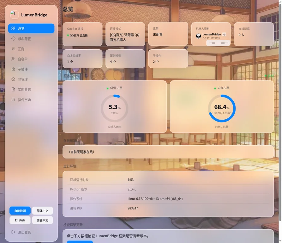Screen dimensions: 282x243
Task: Open the 正则规则 4 个 card
Action: (125, 59)
